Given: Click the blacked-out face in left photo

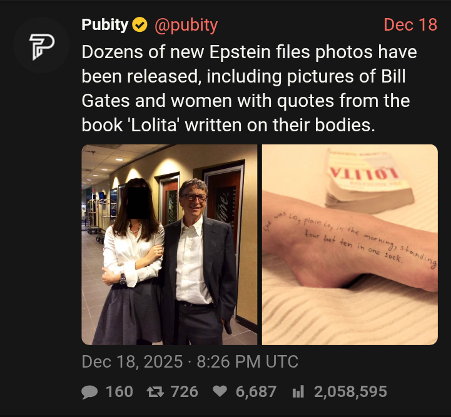Looking at the screenshot, I should click(138, 203).
